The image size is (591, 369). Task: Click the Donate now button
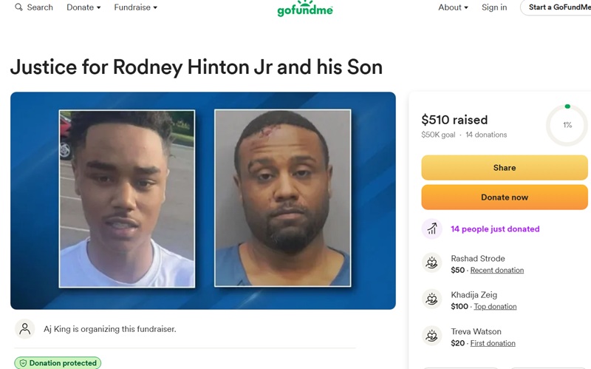pos(505,197)
